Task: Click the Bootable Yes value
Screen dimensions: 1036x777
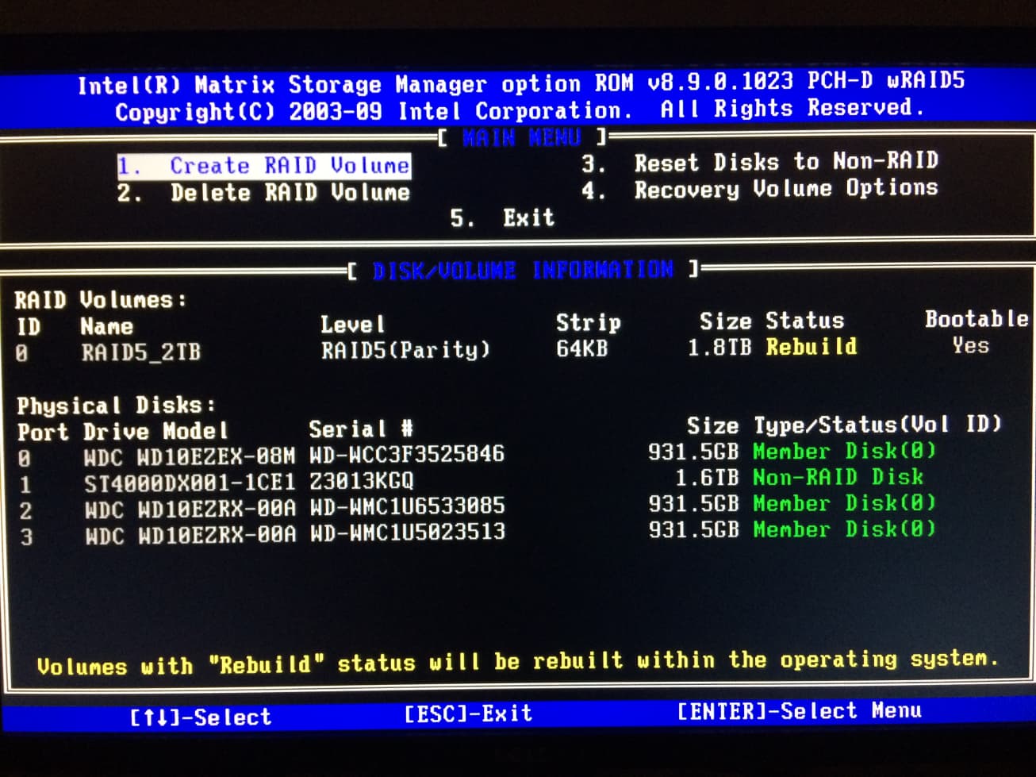Action: tap(971, 345)
